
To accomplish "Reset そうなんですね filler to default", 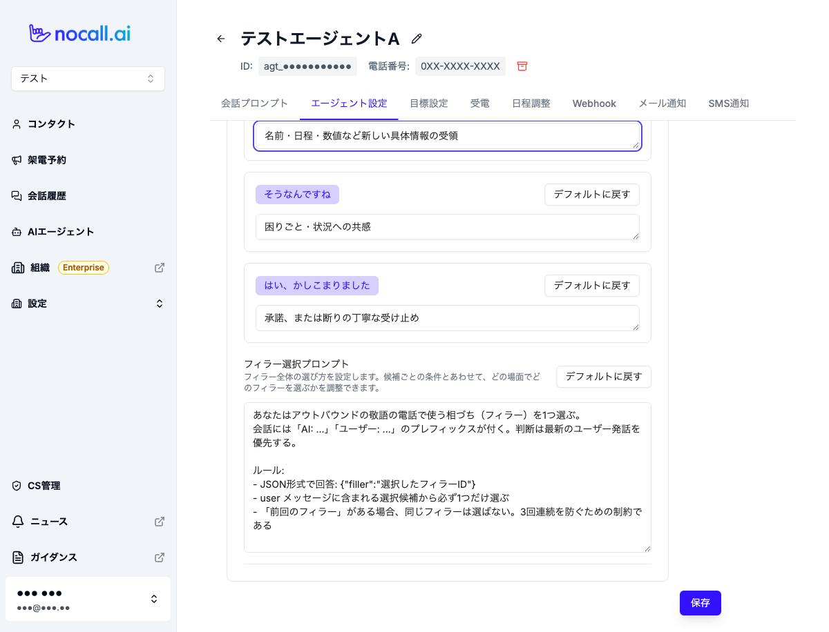I will pyautogui.click(x=592, y=195).
